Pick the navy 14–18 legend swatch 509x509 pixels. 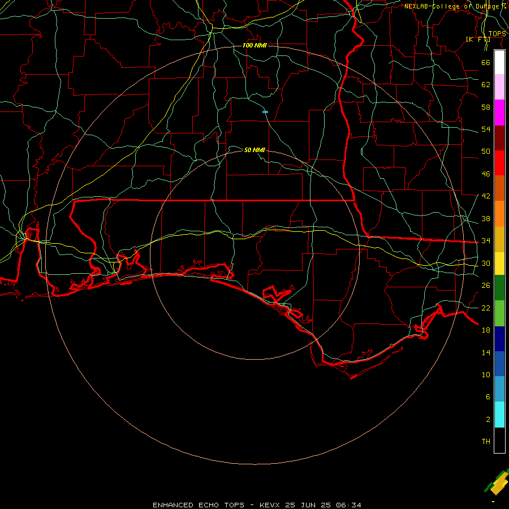(x=499, y=339)
